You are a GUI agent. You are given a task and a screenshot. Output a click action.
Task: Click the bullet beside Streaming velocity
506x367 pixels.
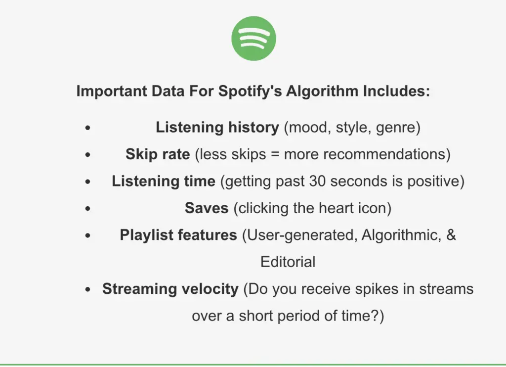pyautogui.click(x=88, y=289)
